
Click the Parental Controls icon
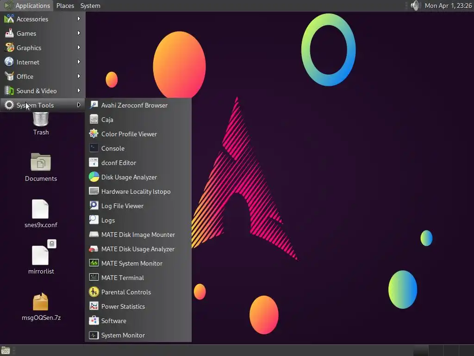[x=94, y=292]
